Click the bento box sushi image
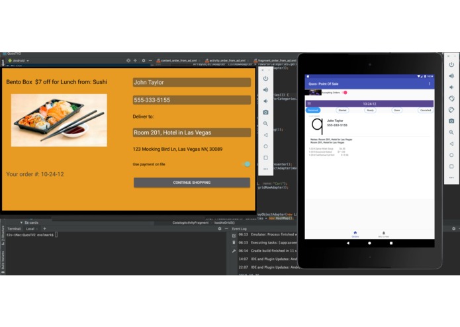 pyautogui.click(x=59, y=120)
